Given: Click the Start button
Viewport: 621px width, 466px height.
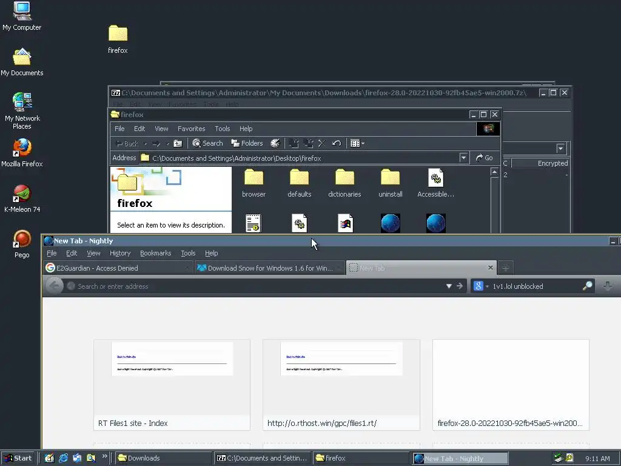Looking at the screenshot, I should (x=18, y=458).
